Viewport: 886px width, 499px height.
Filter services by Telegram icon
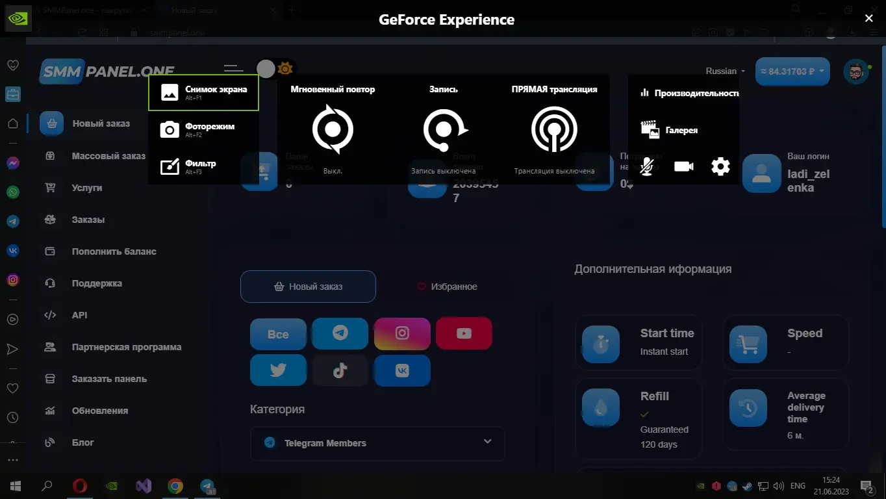click(x=340, y=333)
